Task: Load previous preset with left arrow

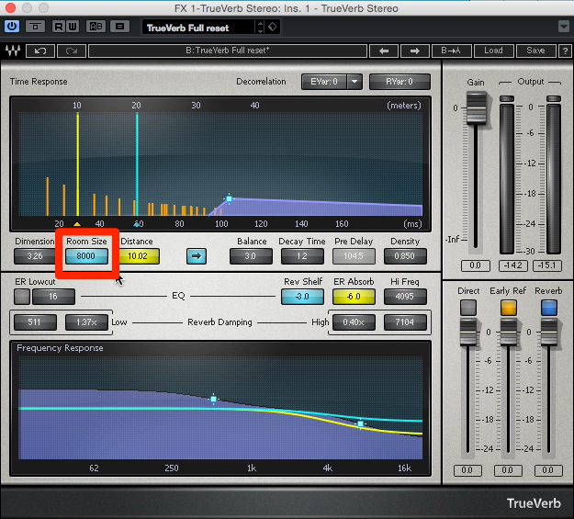Action: (384, 51)
